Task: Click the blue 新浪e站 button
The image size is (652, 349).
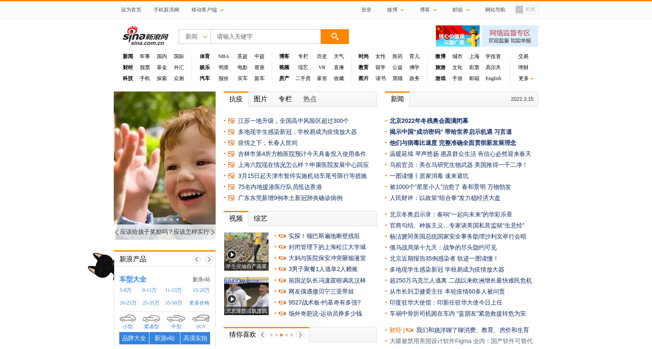Action: point(165,338)
